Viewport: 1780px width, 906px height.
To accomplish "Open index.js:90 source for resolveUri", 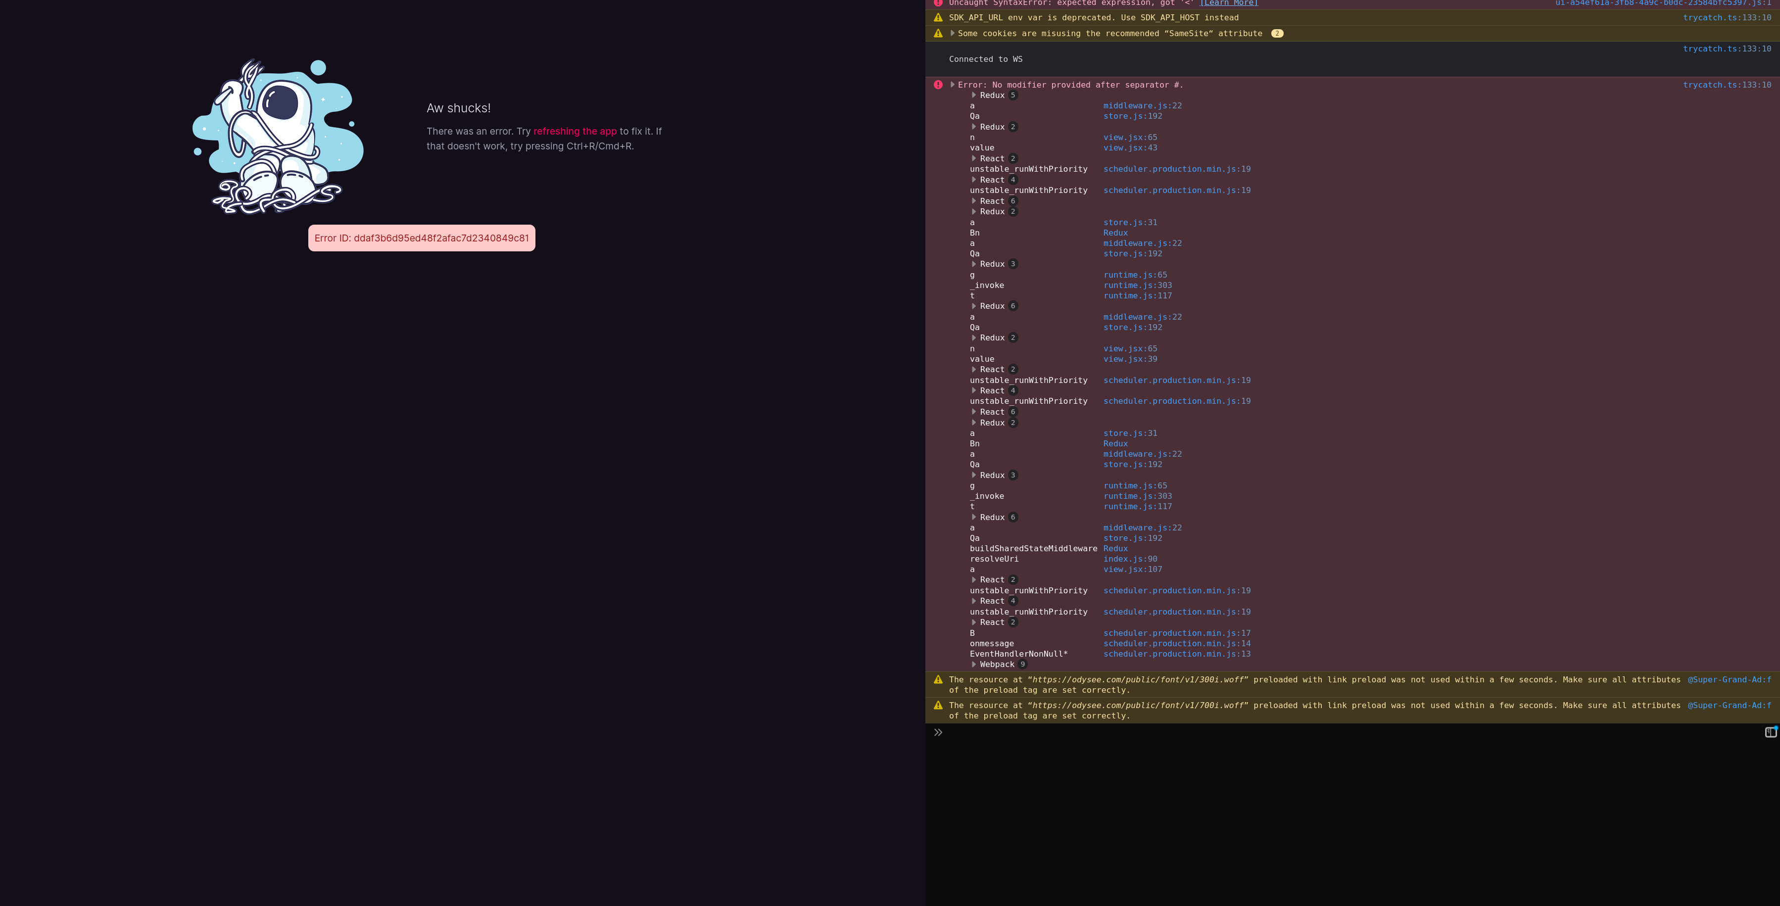I will click(1130, 559).
